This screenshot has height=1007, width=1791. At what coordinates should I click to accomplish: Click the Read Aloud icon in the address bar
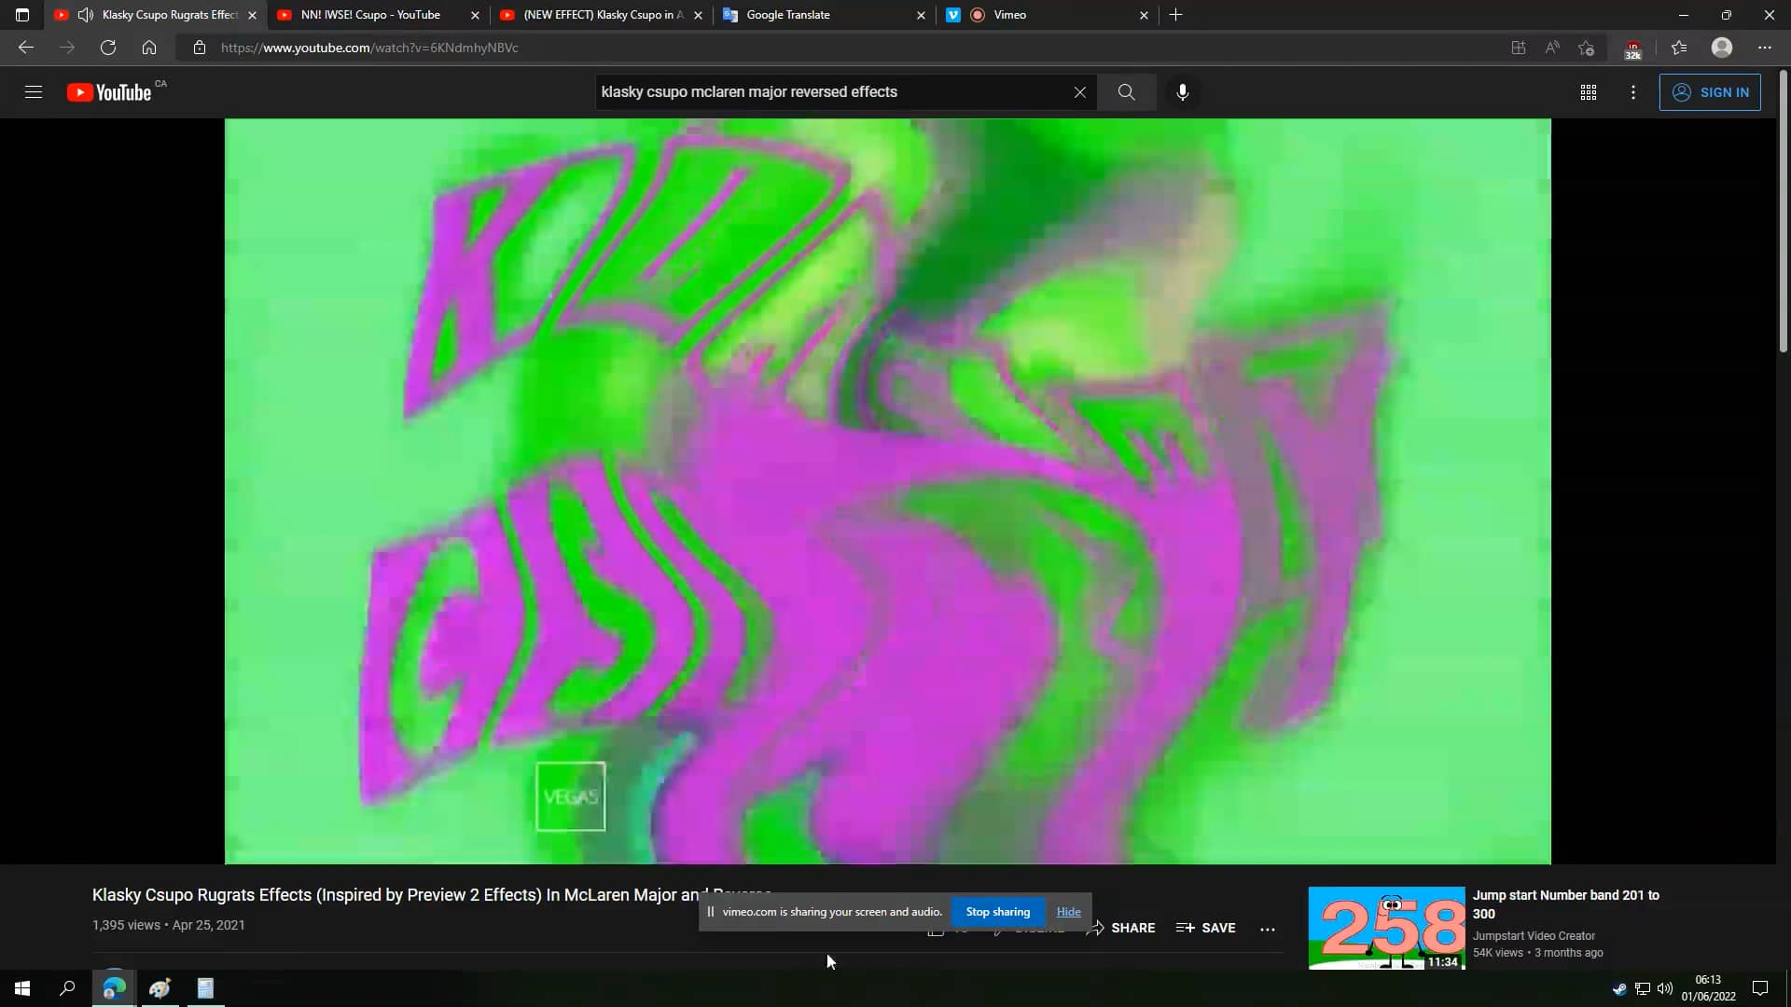pyautogui.click(x=1551, y=48)
